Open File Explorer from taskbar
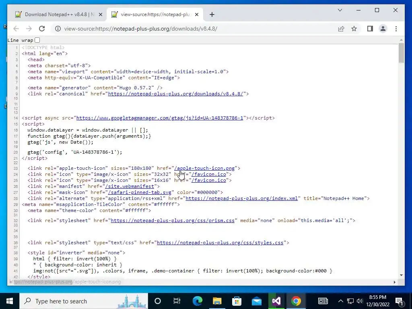This screenshot has width=412, height=309. [217, 301]
